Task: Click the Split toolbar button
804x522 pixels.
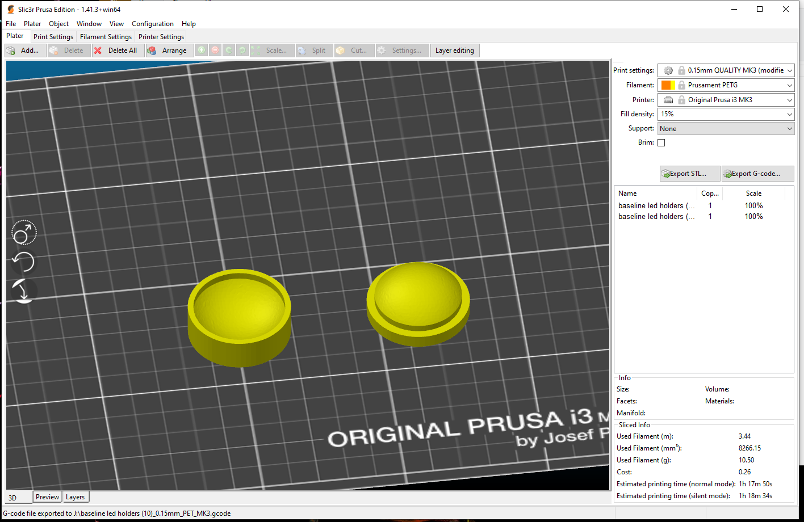Action: [314, 50]
